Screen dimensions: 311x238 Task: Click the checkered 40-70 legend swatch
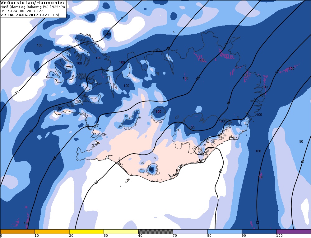click(155, 232)
